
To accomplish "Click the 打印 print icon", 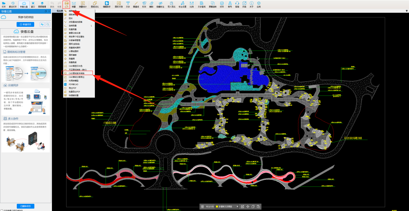I will [222, 4].
